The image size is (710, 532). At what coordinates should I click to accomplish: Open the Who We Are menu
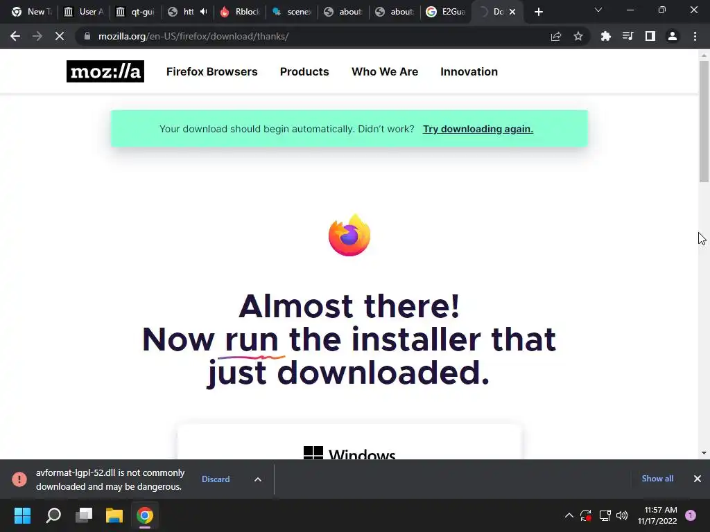385,71
